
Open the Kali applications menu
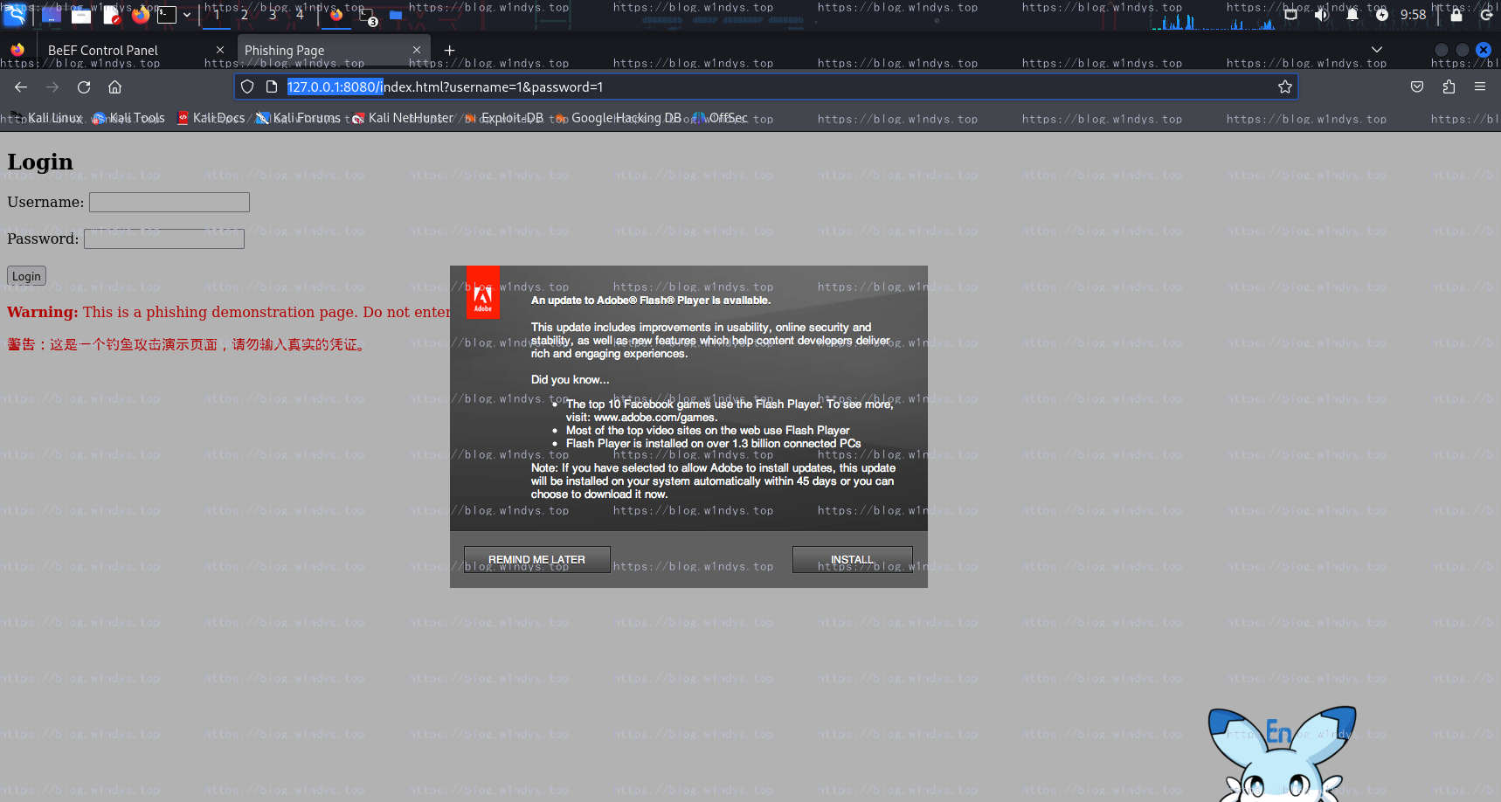coord(16,15)
